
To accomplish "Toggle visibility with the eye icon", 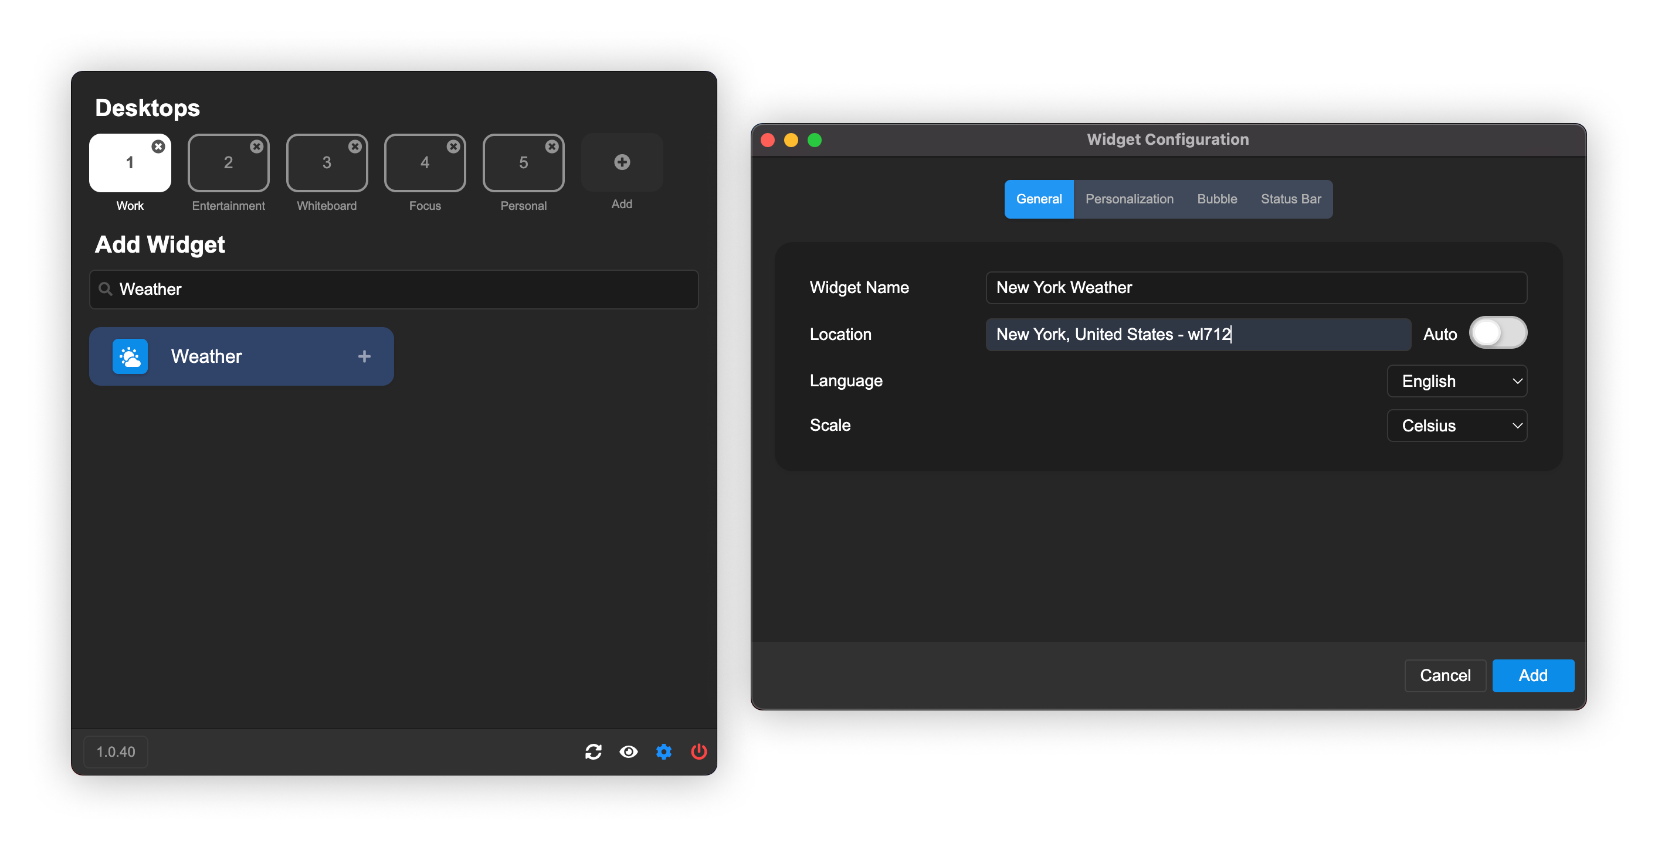I will click(628, 751).
